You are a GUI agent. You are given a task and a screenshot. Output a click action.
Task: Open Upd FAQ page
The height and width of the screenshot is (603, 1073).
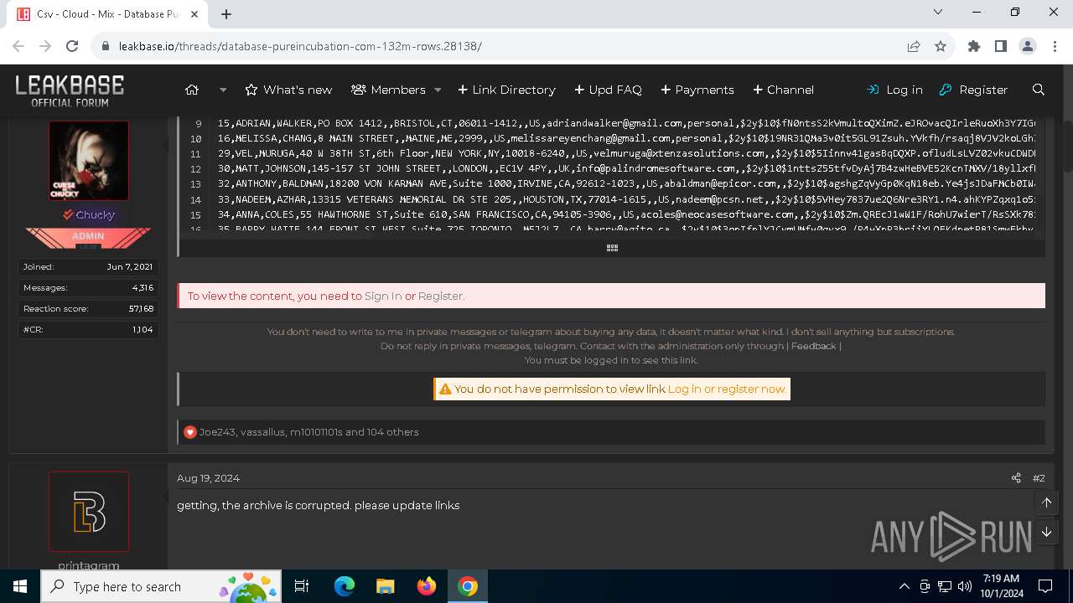pos(608,90)
